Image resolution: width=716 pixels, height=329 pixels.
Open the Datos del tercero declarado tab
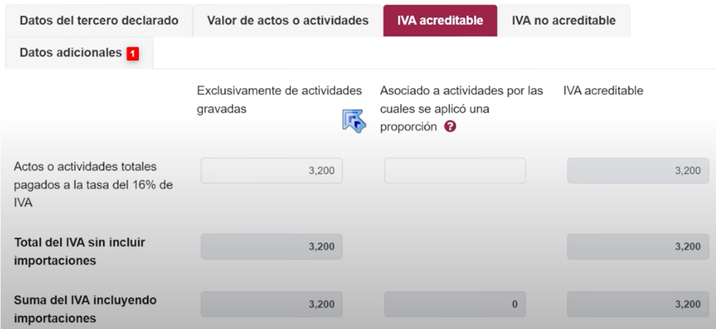point(99,20)
